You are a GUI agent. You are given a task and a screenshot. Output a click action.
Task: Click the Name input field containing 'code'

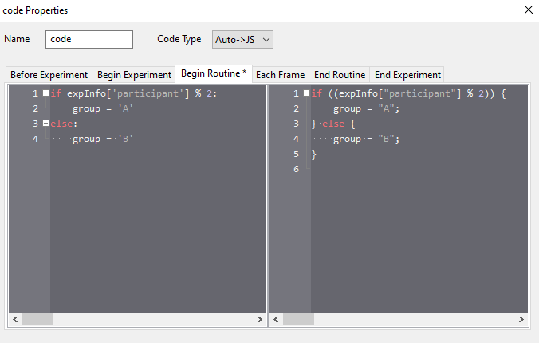[89, 39]
